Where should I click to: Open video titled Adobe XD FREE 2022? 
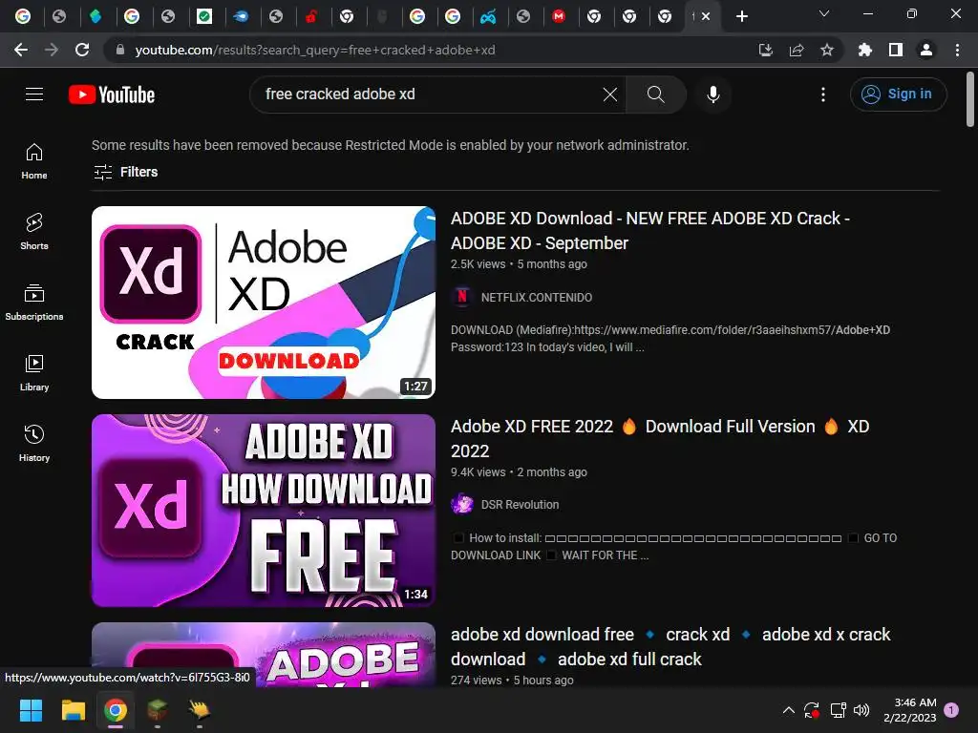pos(660,438)
